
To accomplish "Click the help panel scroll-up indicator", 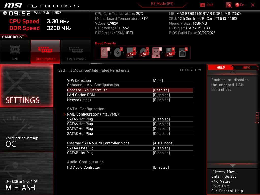I will [233, 72].
